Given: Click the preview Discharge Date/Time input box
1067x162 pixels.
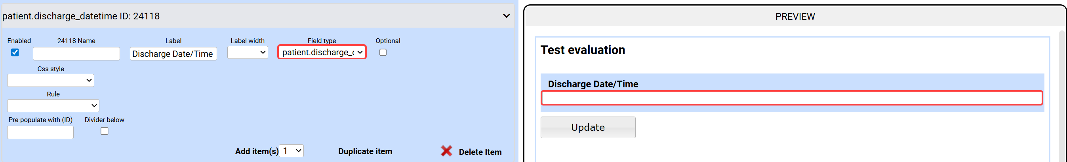Looking at the screenshot, I should [791, 98].
